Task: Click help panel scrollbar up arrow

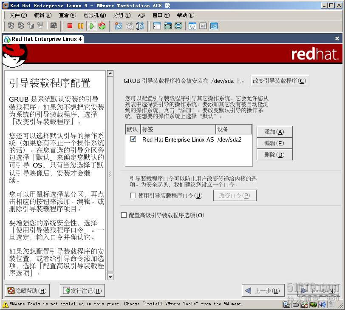Action: 110,73
